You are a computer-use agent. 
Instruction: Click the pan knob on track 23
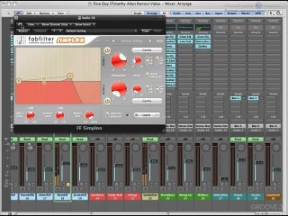coord(153,147)
